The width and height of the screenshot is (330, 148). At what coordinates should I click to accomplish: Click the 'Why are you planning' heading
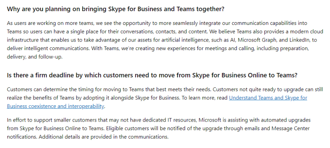(x=115, y=9)
